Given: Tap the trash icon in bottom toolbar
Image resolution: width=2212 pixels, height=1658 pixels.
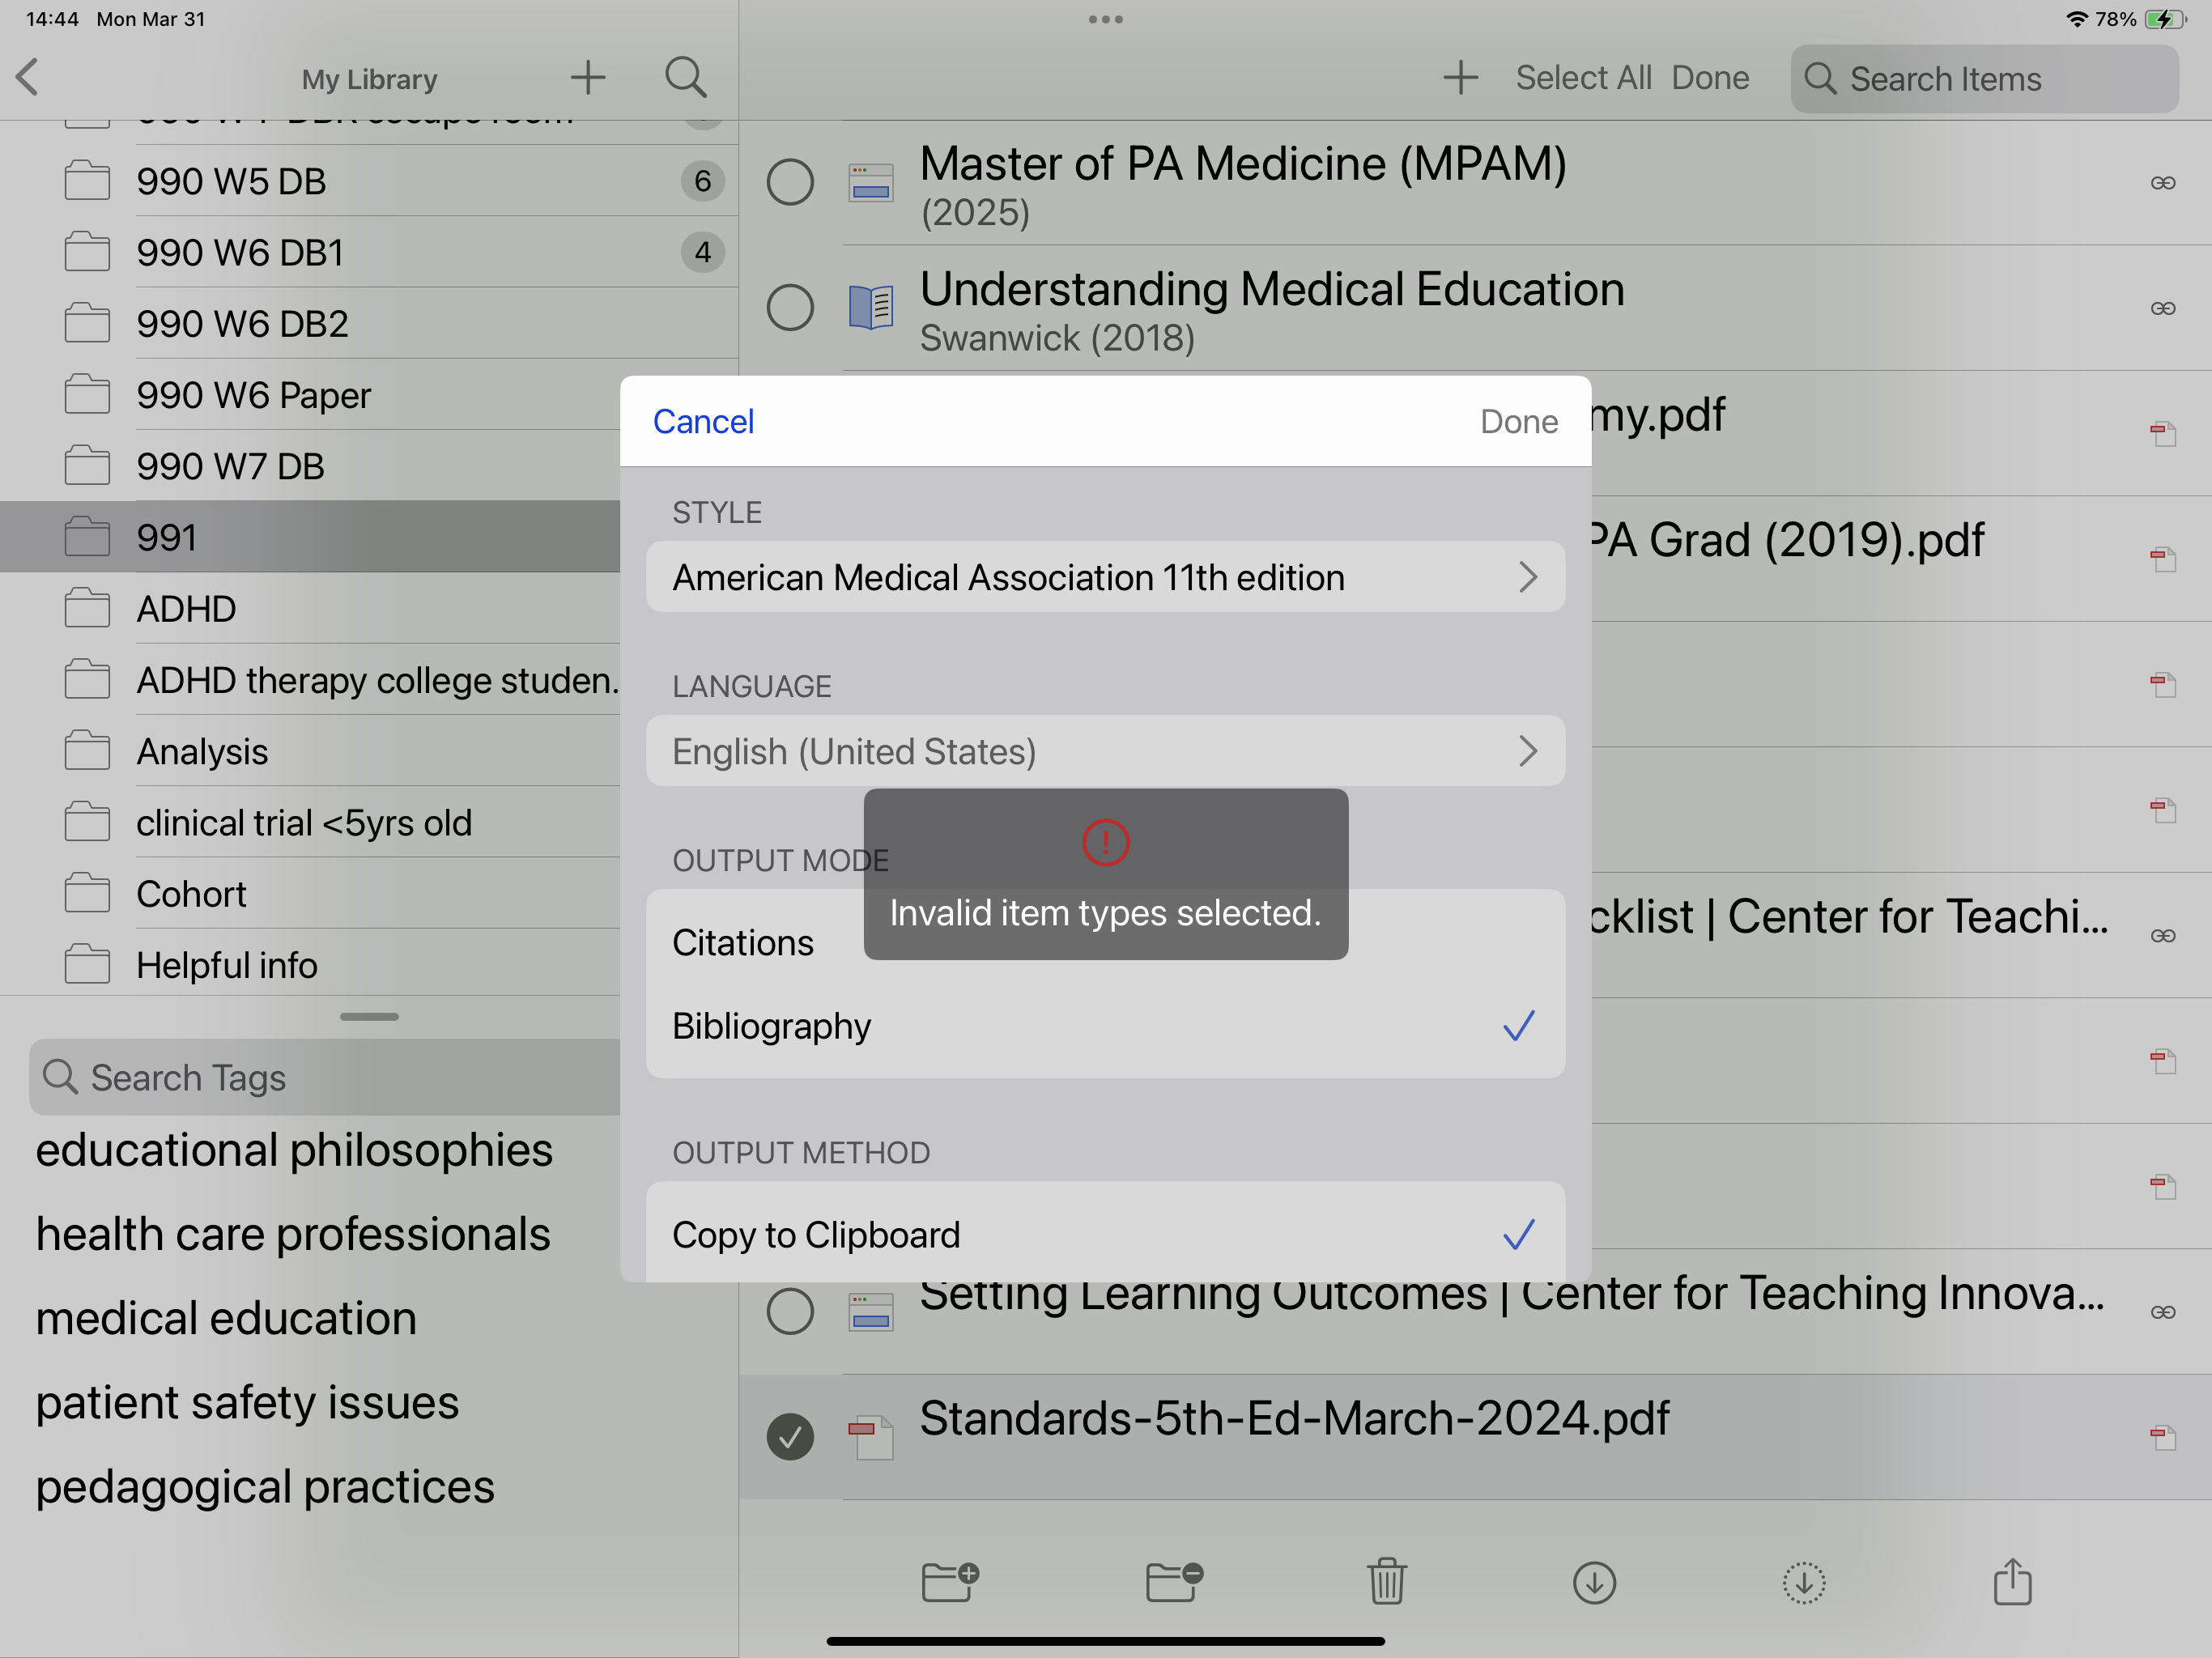Looking at the screenshot, I should 1386,1582.
